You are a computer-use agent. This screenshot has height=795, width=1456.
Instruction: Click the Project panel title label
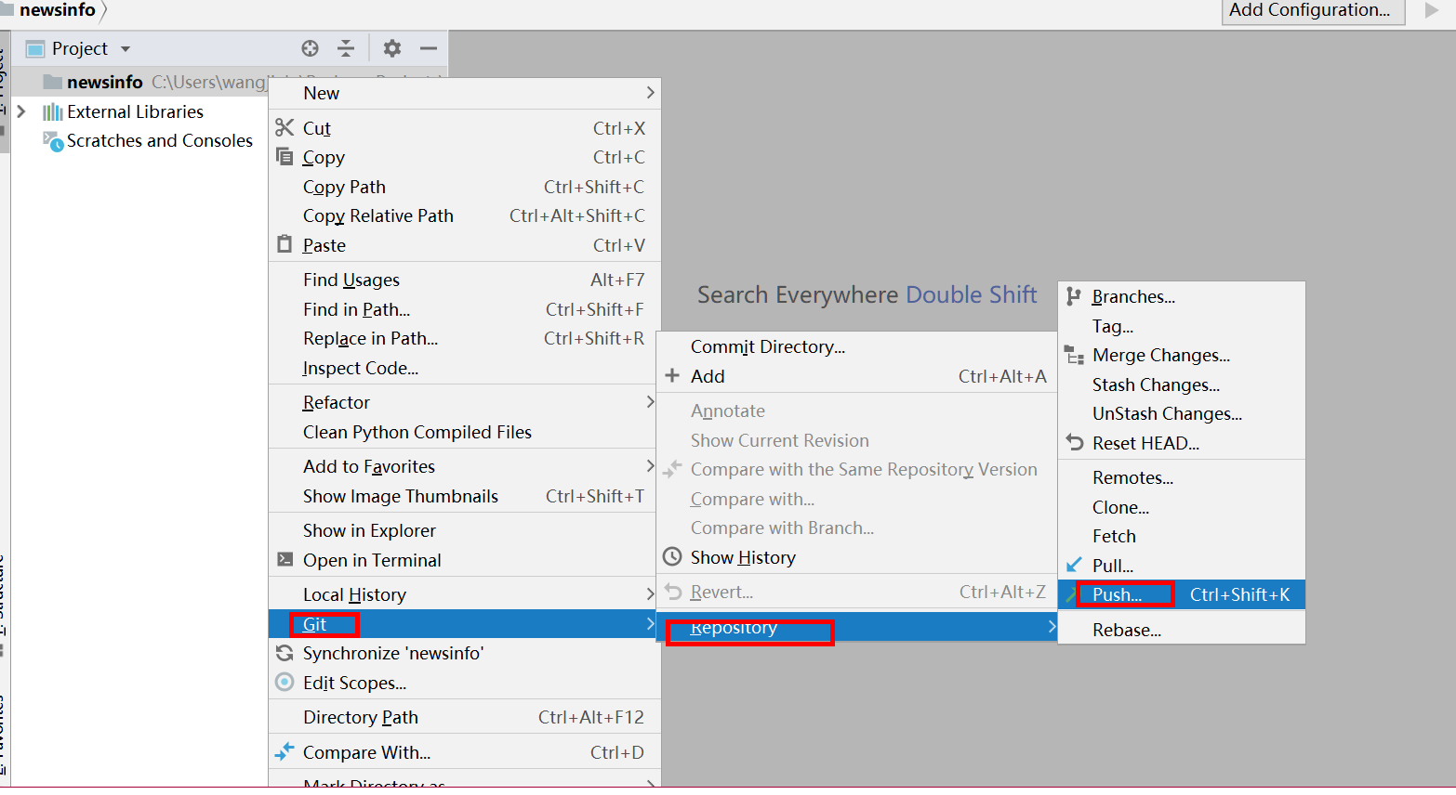80,48
